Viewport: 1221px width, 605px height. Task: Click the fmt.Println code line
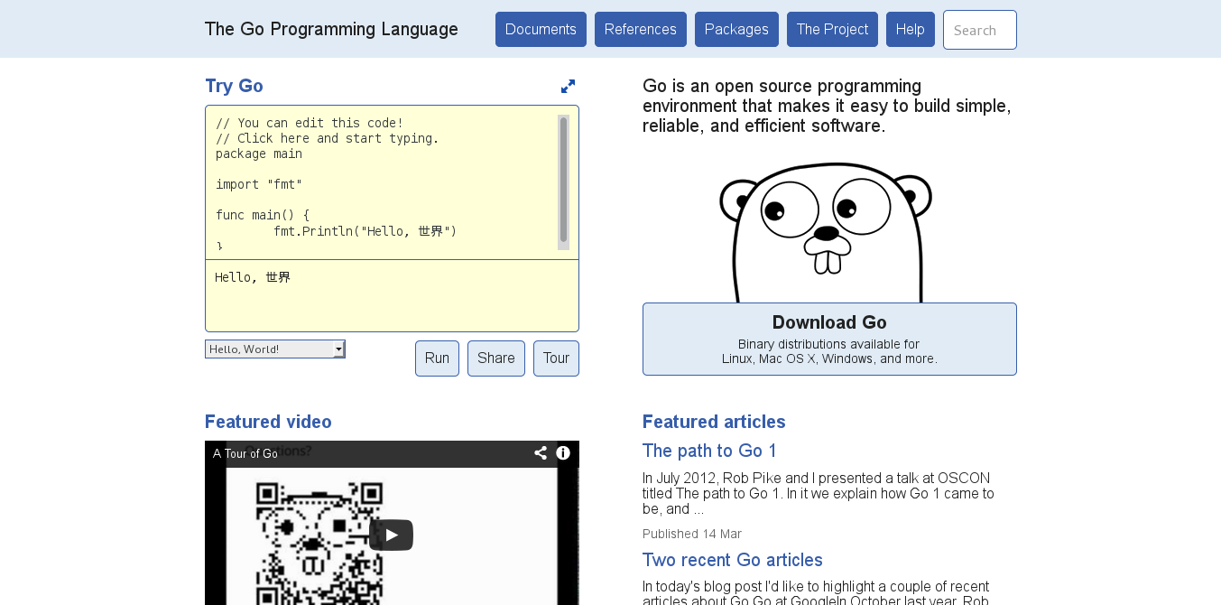click(x=365, y=230)
